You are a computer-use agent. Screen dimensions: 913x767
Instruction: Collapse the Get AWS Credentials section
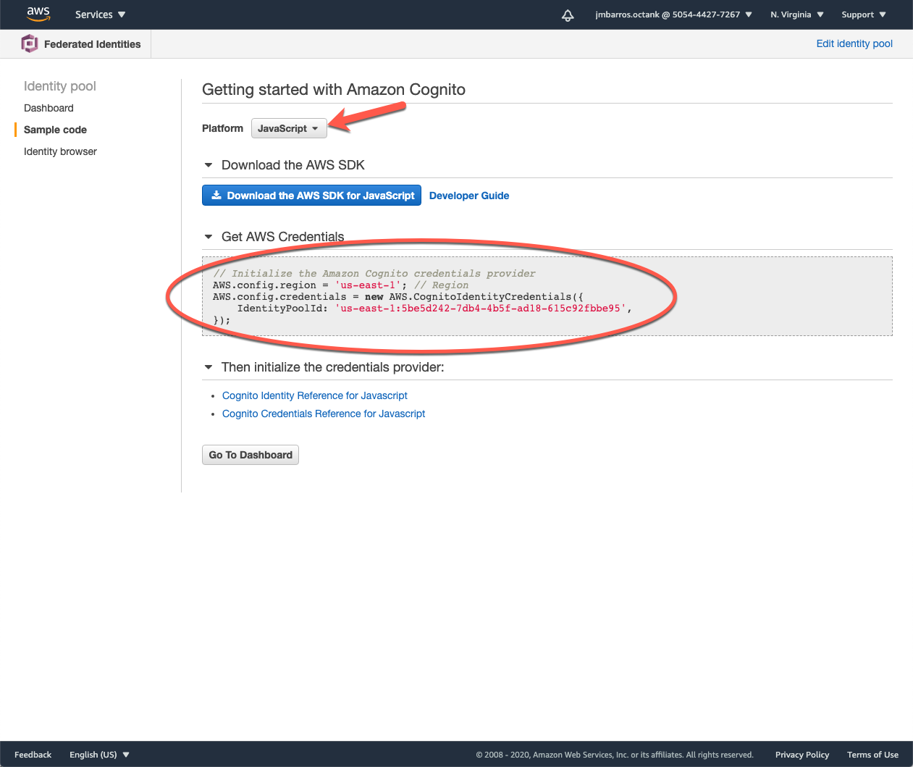tap(209, 237)
